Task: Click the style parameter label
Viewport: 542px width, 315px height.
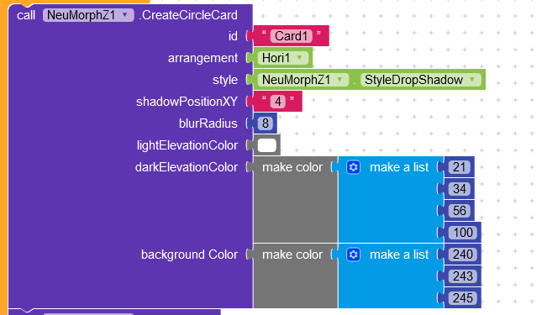Action: tap(225, 80)
